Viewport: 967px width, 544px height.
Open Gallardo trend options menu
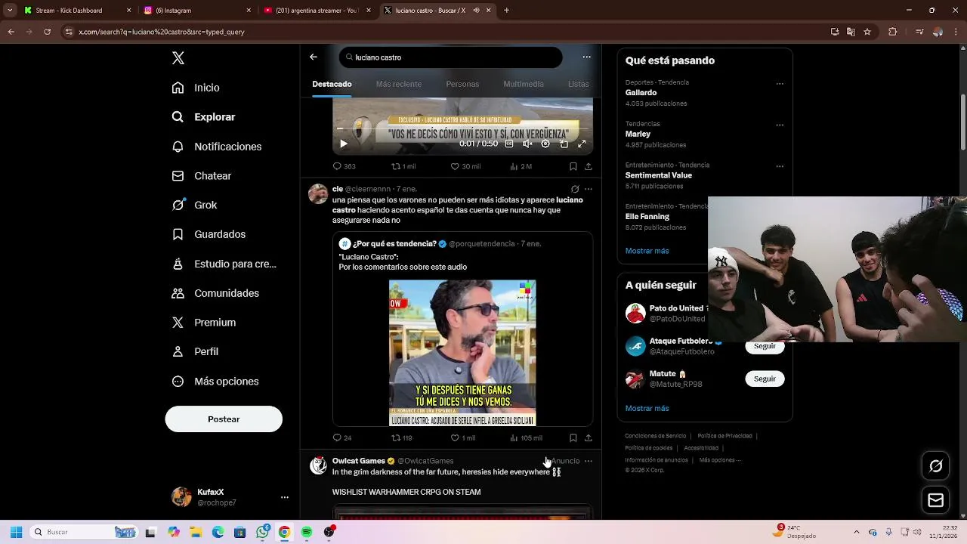tap(780, 84)
